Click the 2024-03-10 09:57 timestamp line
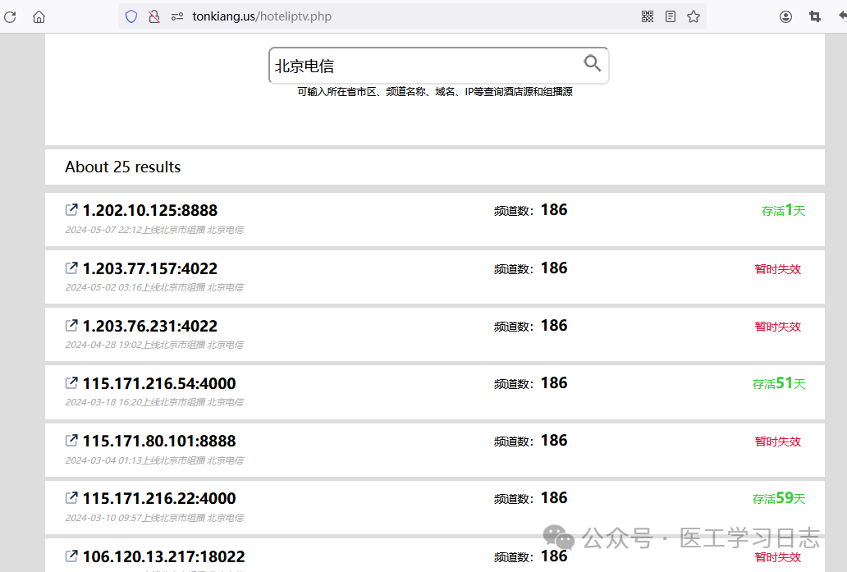 pos(154,518)
